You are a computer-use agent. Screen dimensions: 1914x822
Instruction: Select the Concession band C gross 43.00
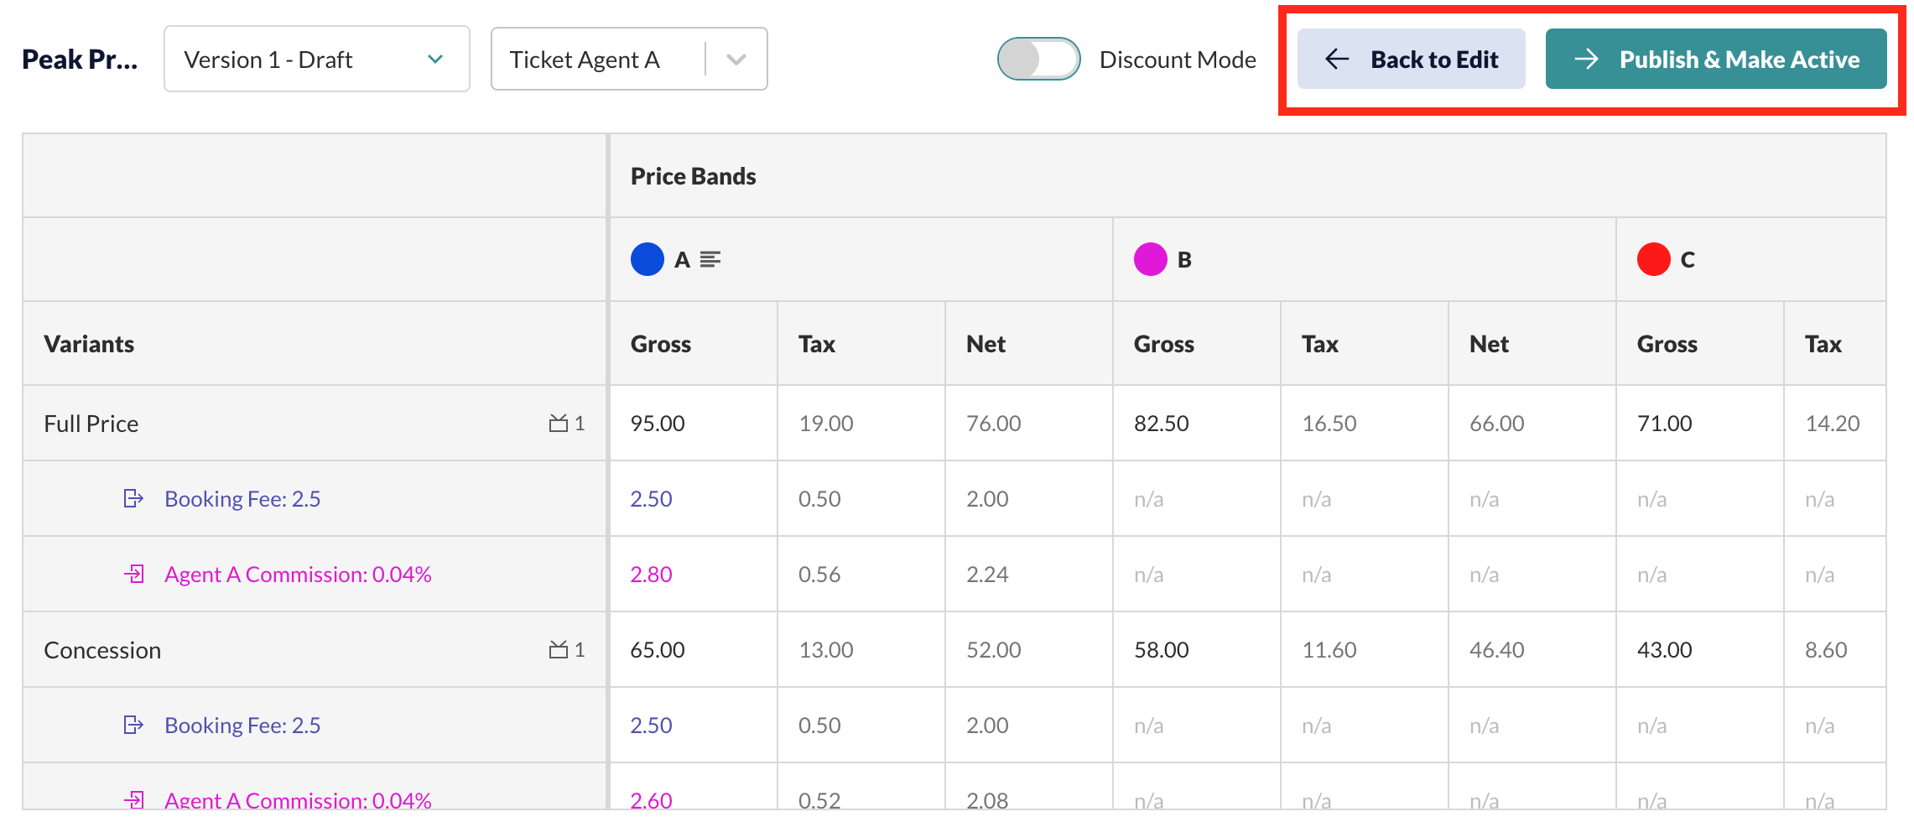(1664, 650)
